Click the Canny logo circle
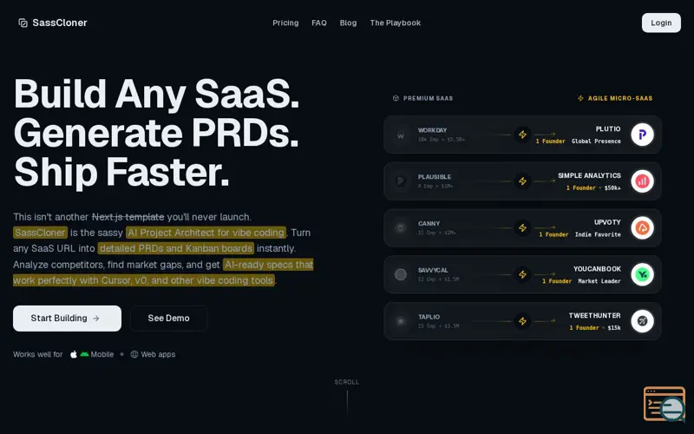 (x=401, y=228)
